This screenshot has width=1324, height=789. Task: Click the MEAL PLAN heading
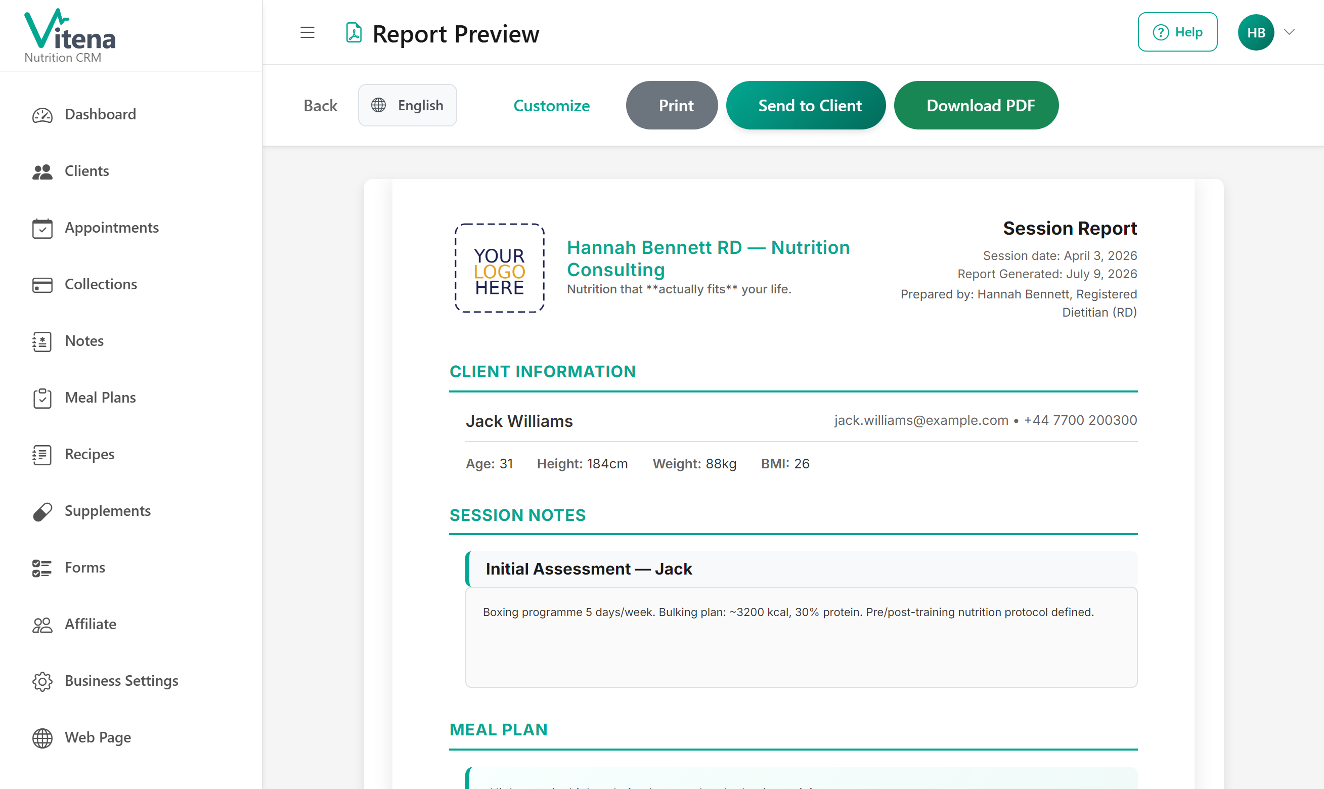point(498,730)
